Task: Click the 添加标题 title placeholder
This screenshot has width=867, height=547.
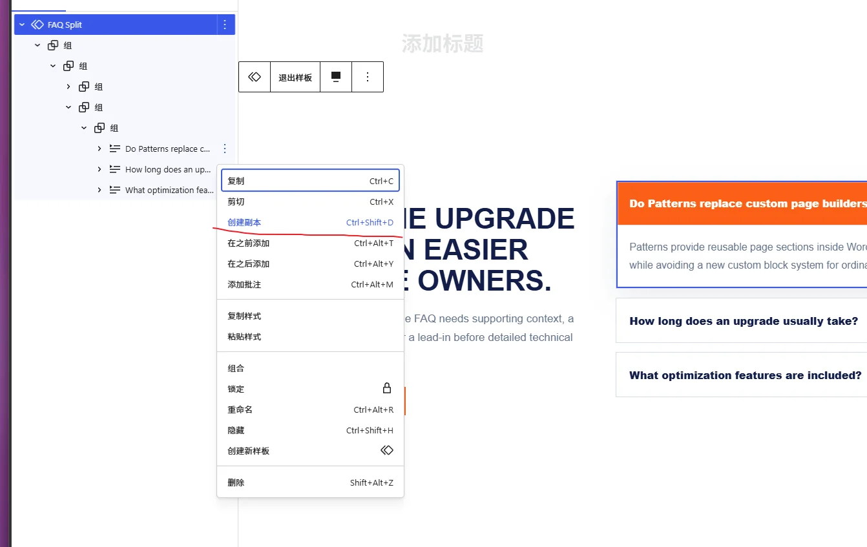Action: click(443, 43)
